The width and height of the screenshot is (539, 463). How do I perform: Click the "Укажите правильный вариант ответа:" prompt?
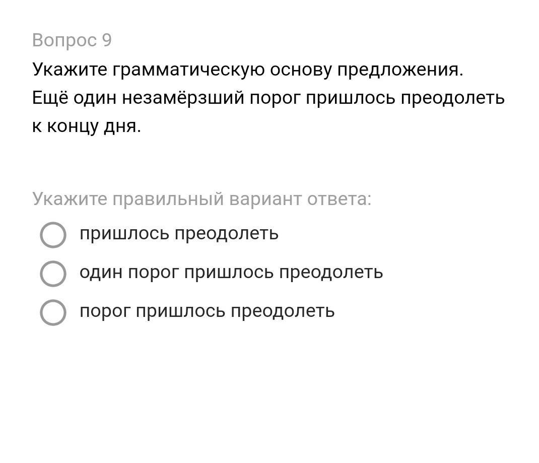coord(201,199)
